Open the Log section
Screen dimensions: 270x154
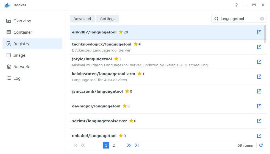coord(32,78)
